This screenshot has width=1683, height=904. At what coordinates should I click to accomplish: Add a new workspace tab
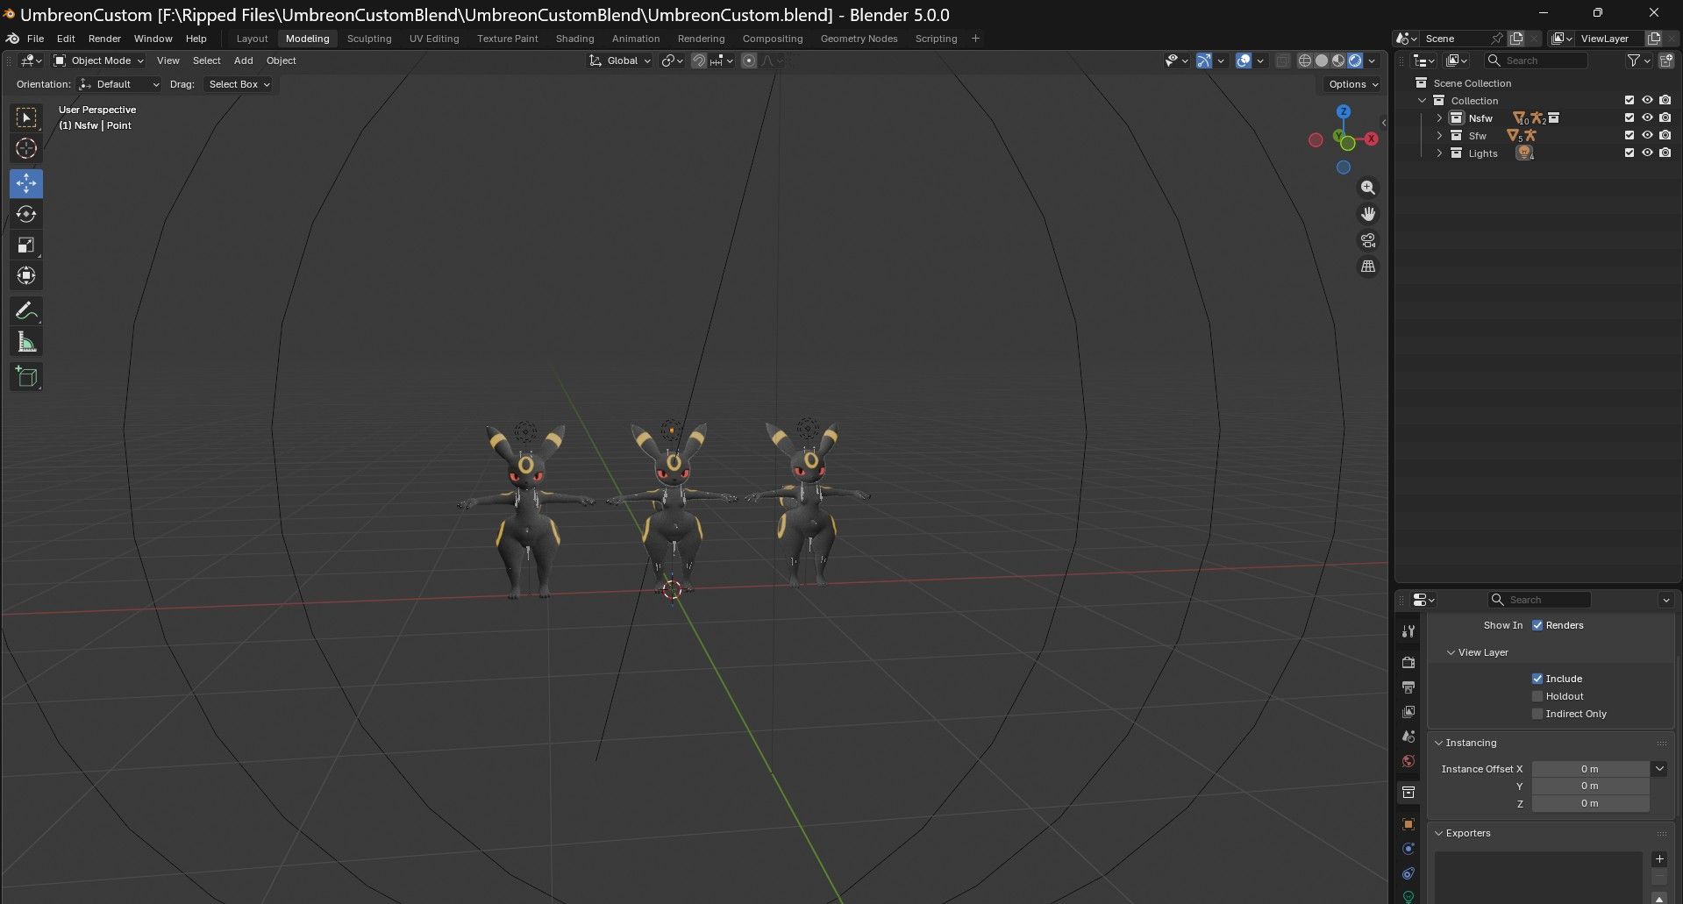coord(975,39)
